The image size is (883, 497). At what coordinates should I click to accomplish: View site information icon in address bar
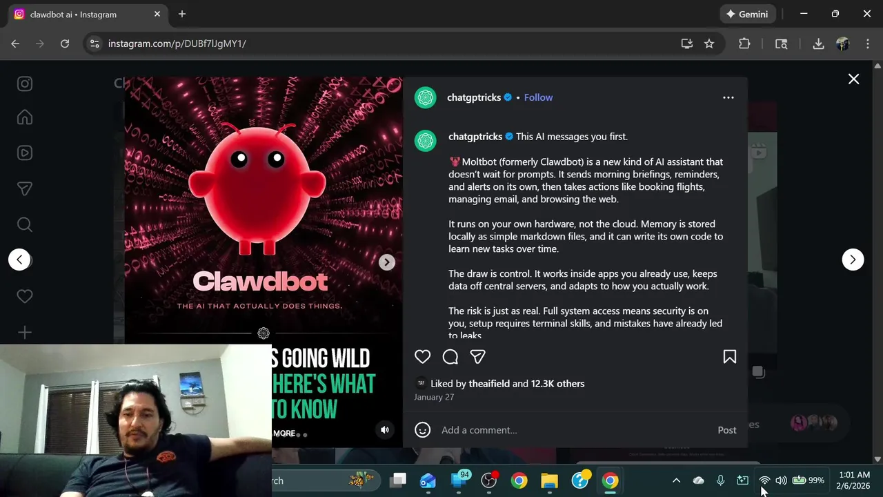(95, 43)
